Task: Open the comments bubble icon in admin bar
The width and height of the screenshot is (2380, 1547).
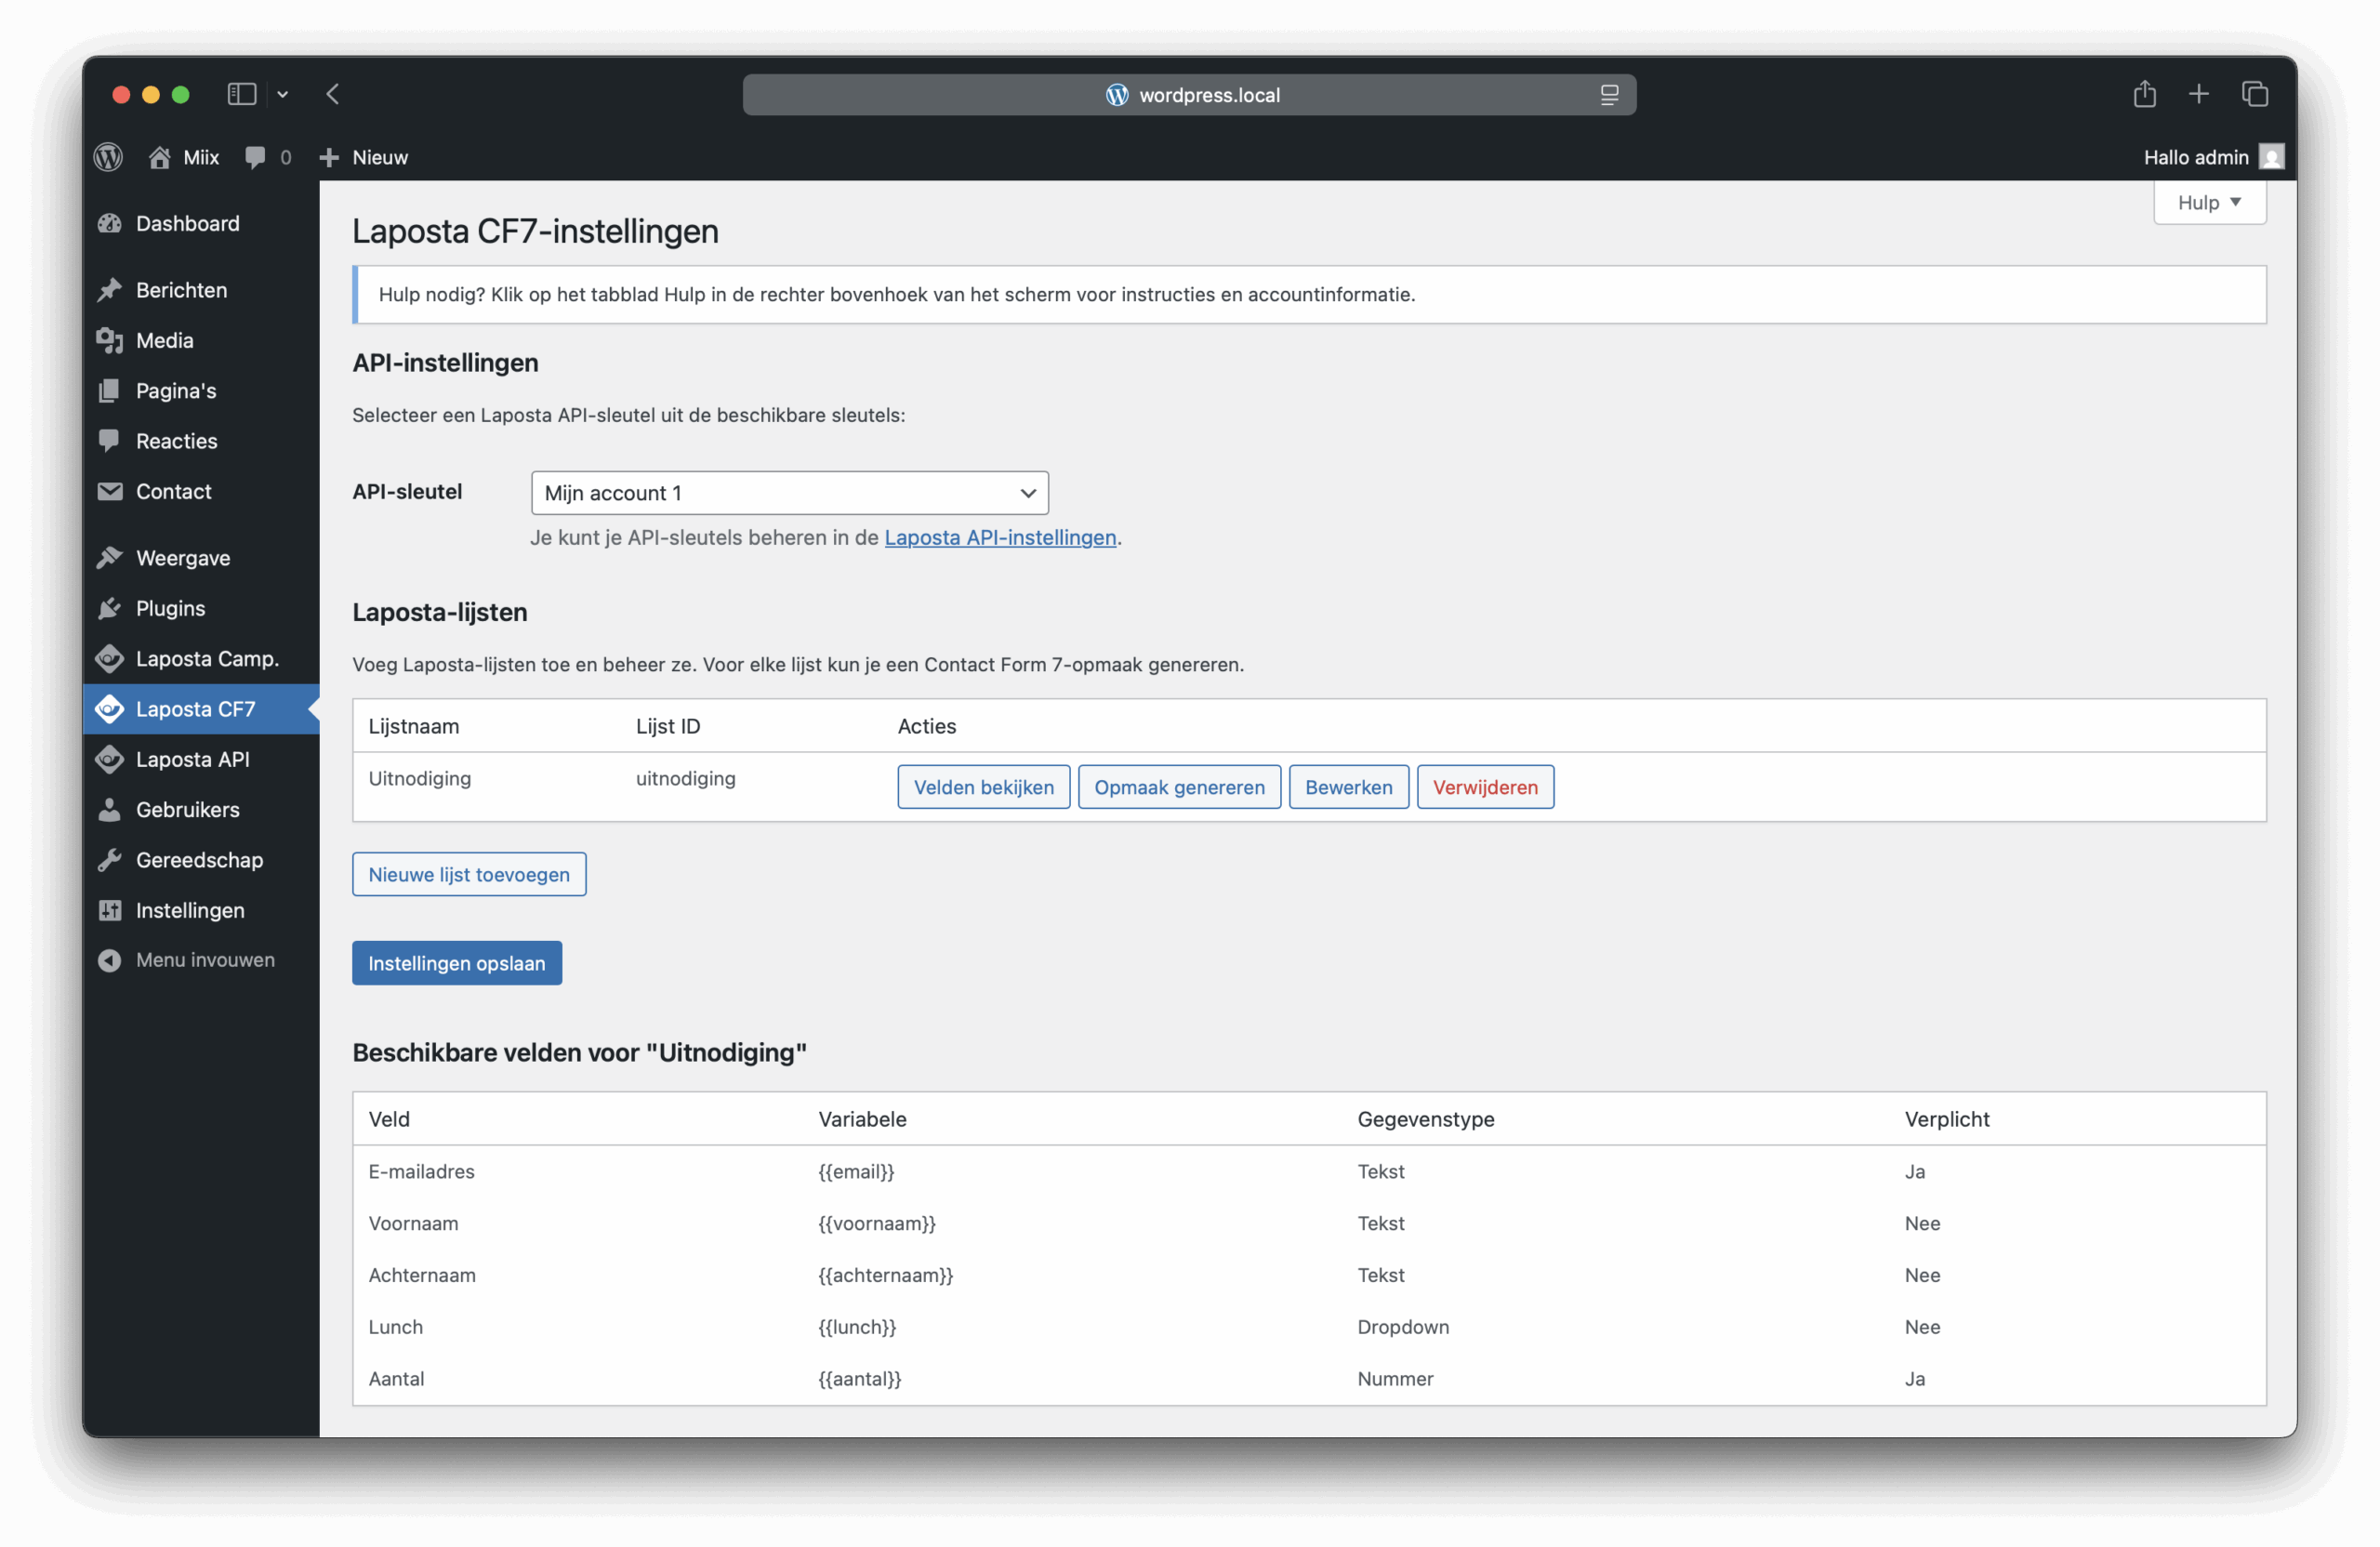Action: (x=255, y=157)
